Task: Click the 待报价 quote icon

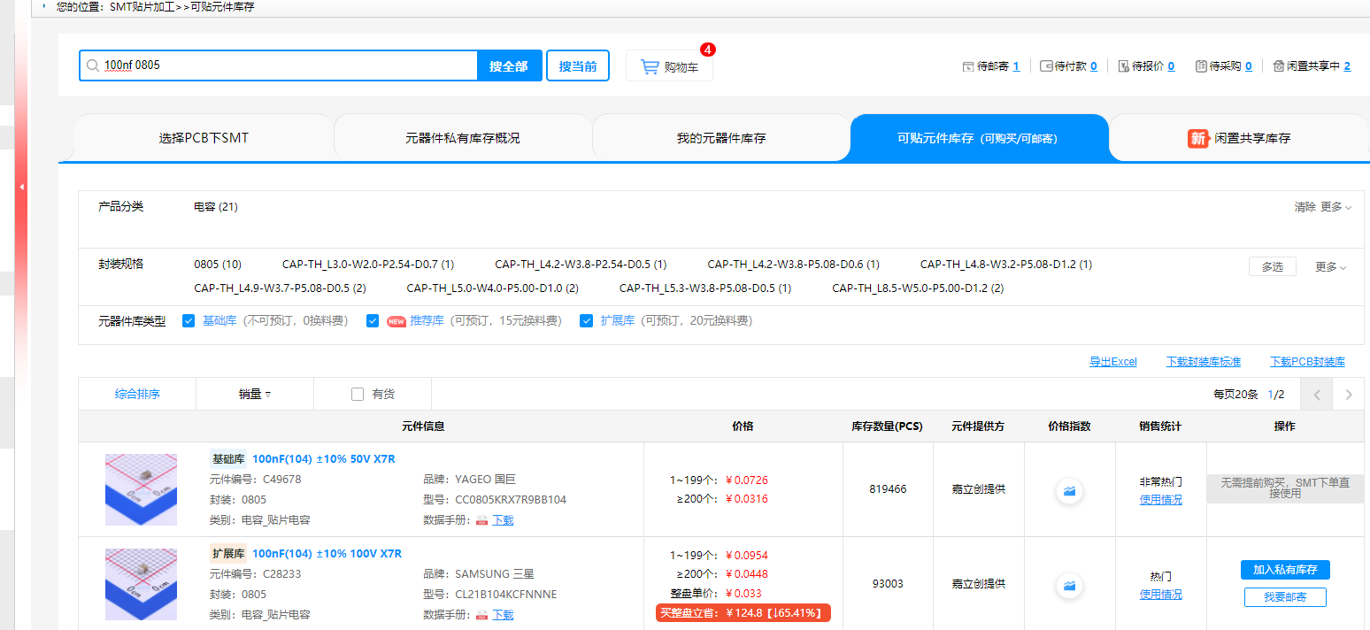Action: (1124, 66)
